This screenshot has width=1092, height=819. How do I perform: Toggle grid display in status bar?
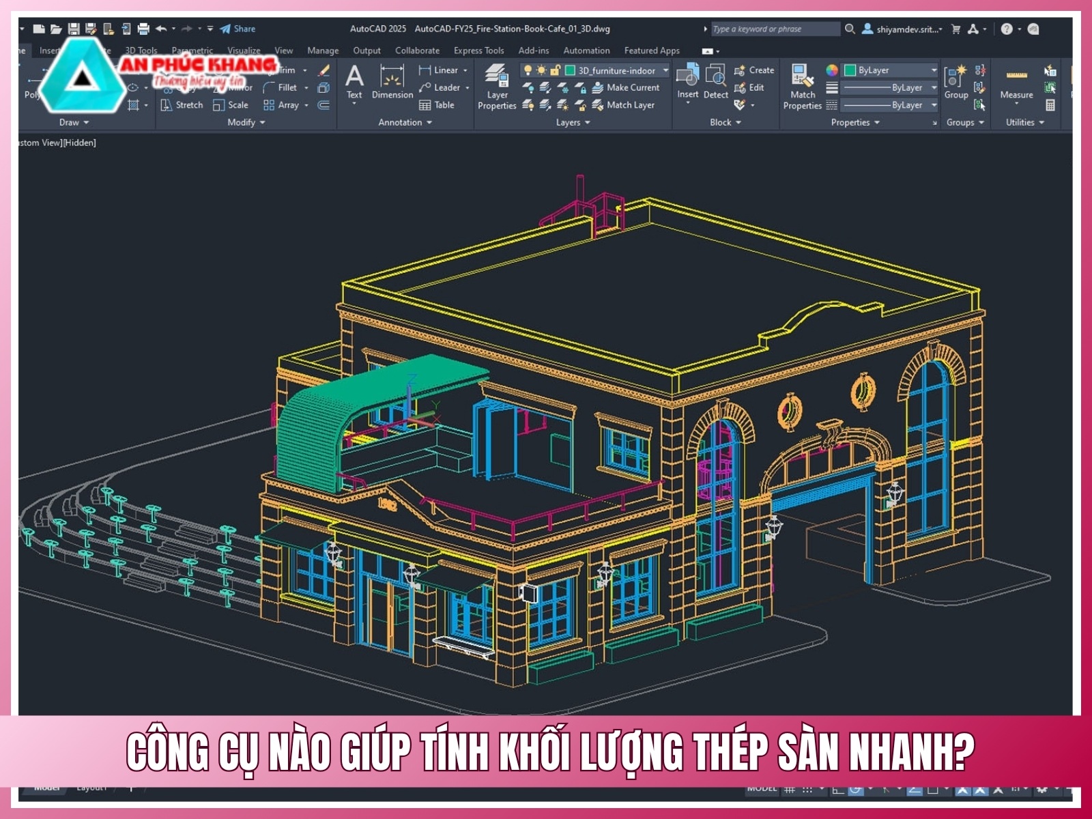click(x=790, y=790)
